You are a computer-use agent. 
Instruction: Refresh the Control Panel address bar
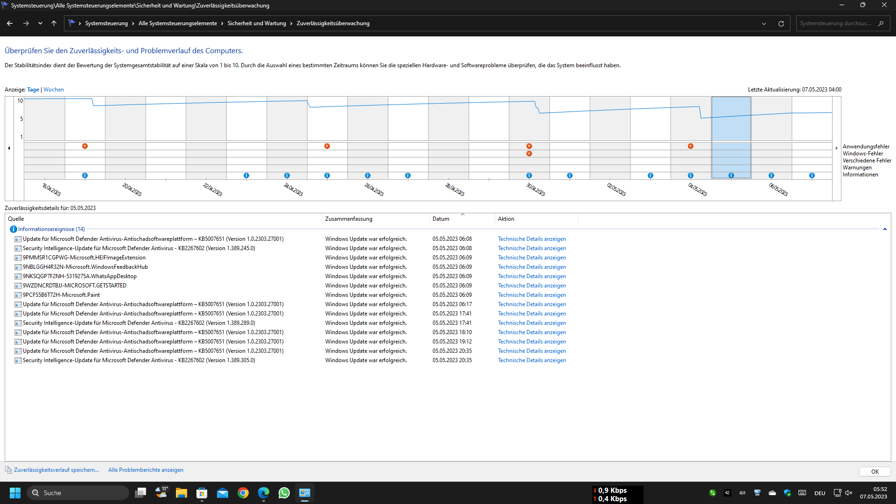pyautogui.click(x=781, y=23)
